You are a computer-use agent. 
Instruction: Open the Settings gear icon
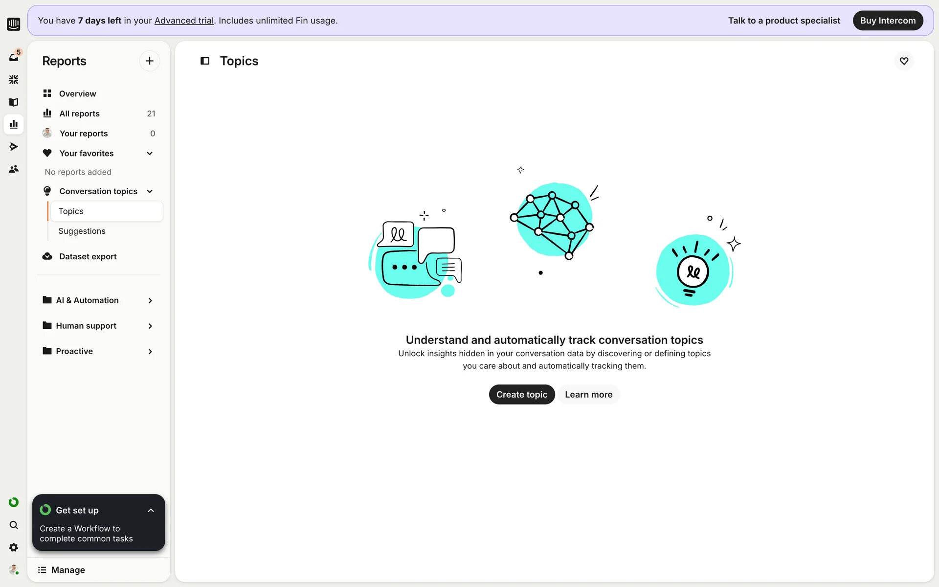point(14,547)
